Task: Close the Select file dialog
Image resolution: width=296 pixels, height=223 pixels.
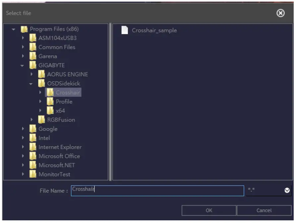Action: [x=280, y=13]
